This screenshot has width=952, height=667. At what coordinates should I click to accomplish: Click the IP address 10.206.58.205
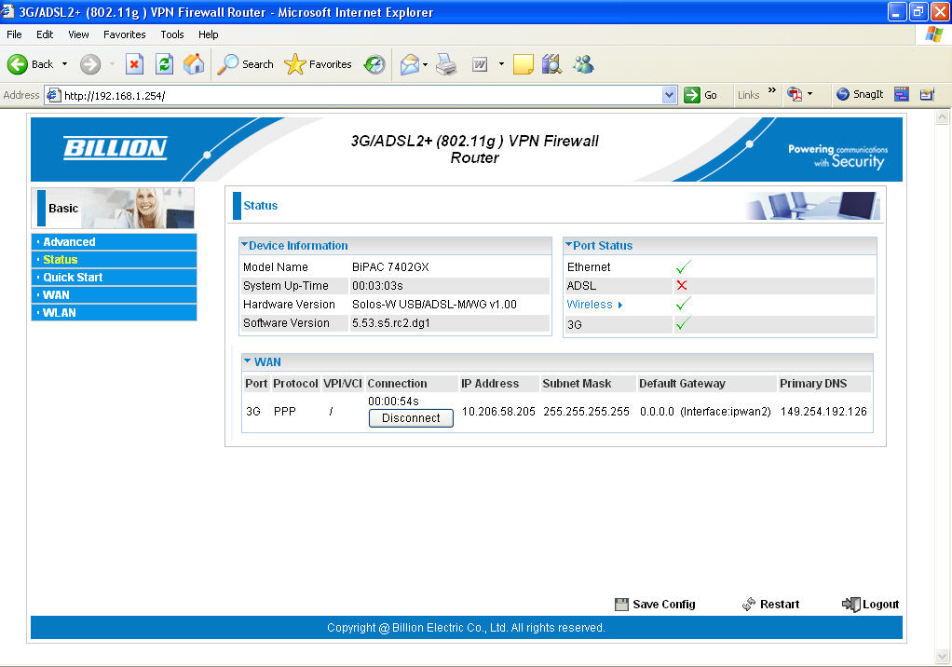click(x=498, y=412)
